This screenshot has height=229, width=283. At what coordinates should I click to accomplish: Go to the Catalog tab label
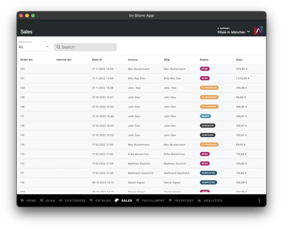point(103,200)
